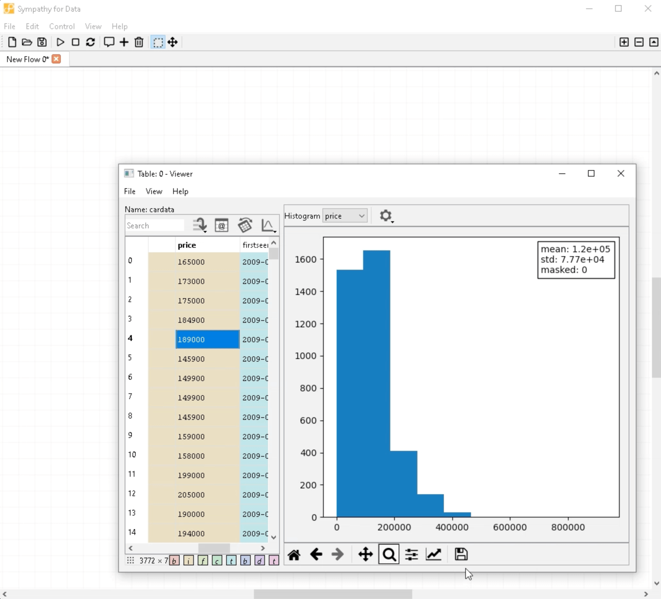Stop execution with square stop icon

click(75, 42)
